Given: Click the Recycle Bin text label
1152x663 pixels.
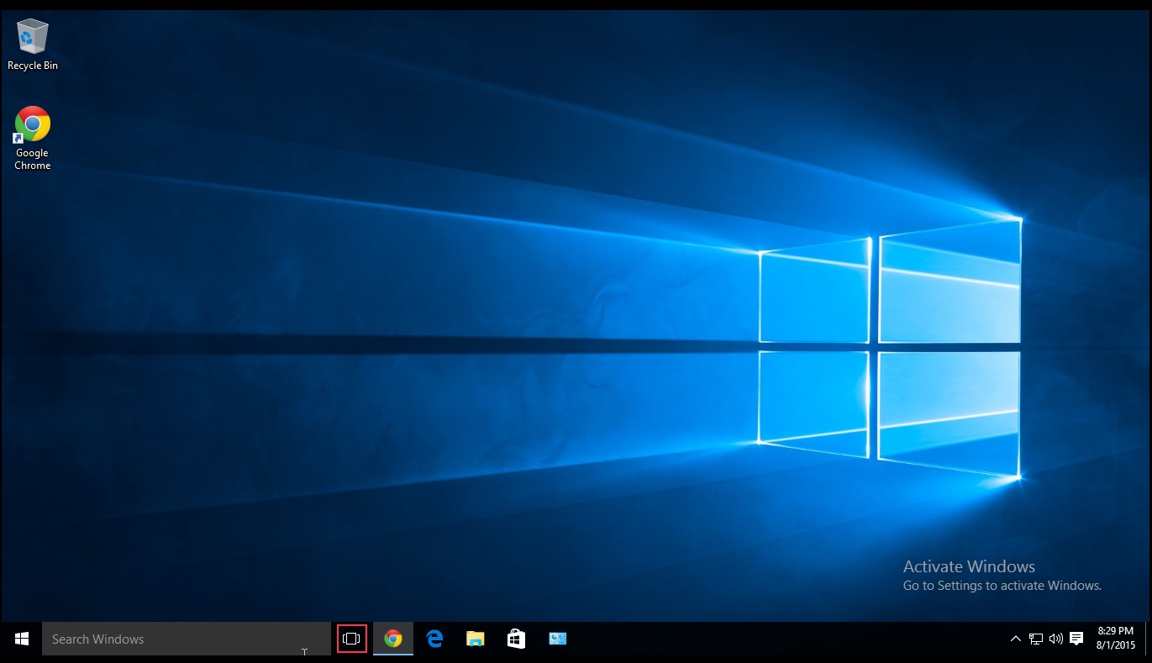Looking at the screenshot, I should (x=32, y=66).
